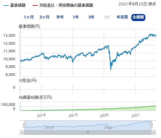Click the 100,000 net assets axis label
Image resolution: width=161 pixels, height=138 pixels.
(8, 105)
